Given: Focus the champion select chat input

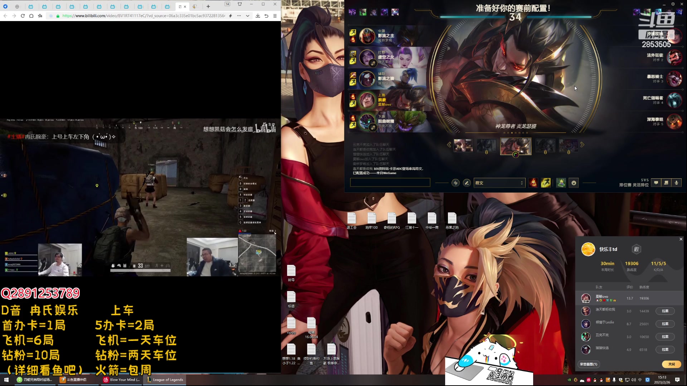Looking at the screenshot, I should tap(390, 183).
